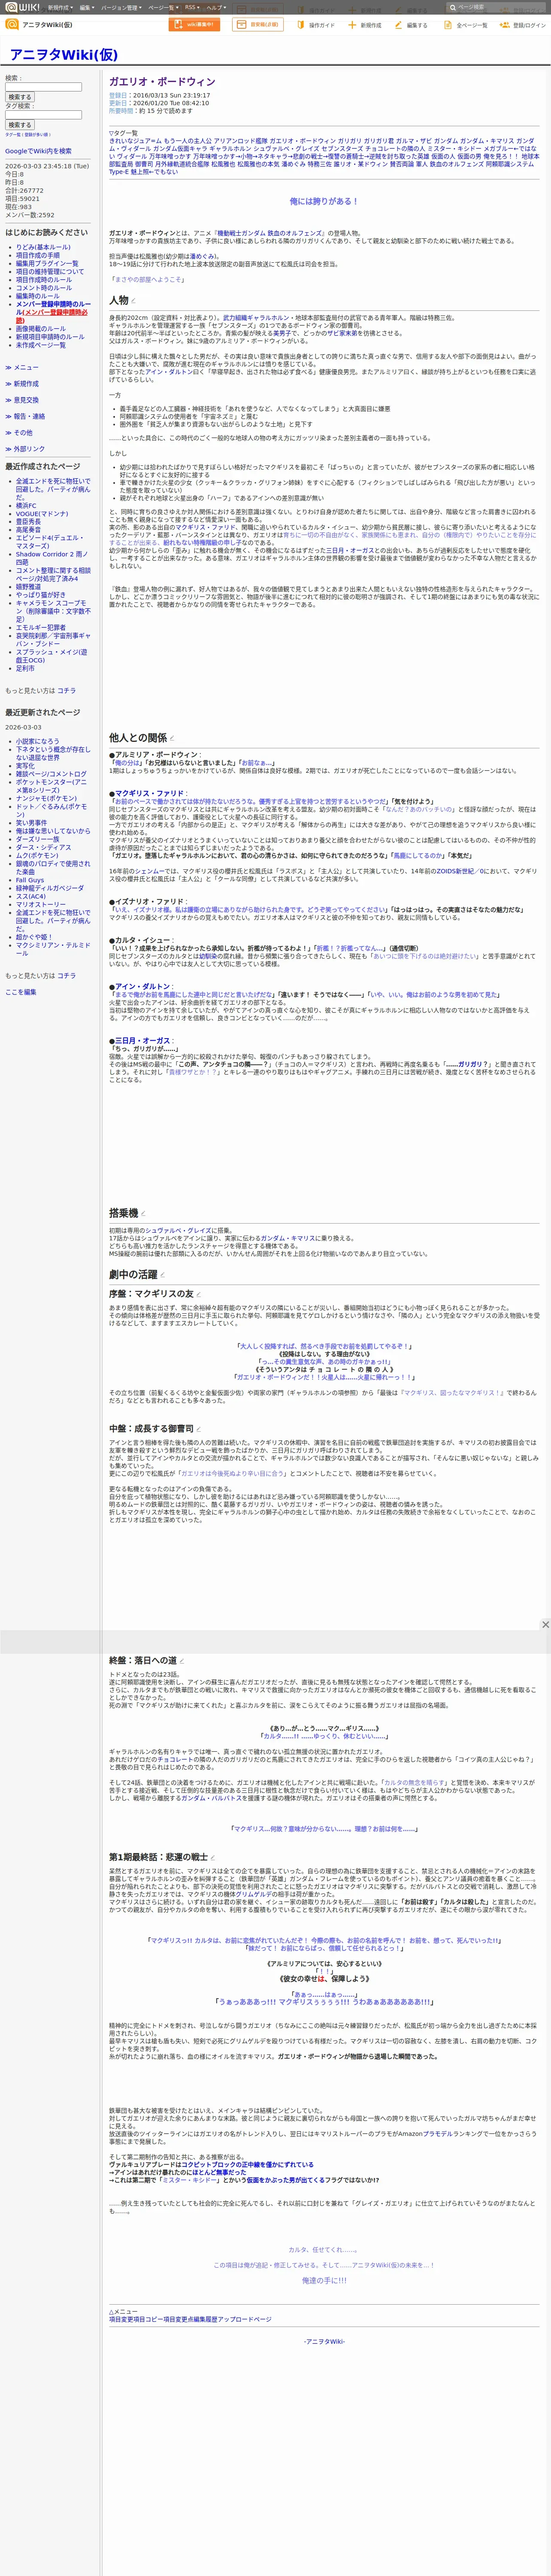Expand the 外部リンク sidebar section

25,449
